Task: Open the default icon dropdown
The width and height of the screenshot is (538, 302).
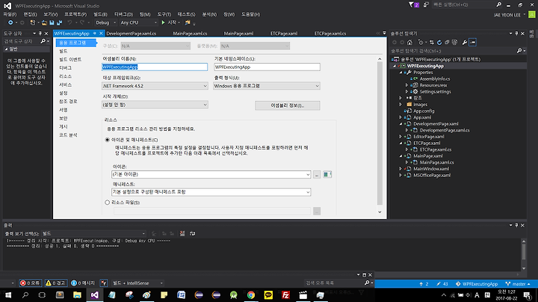Action: (211, 174)
